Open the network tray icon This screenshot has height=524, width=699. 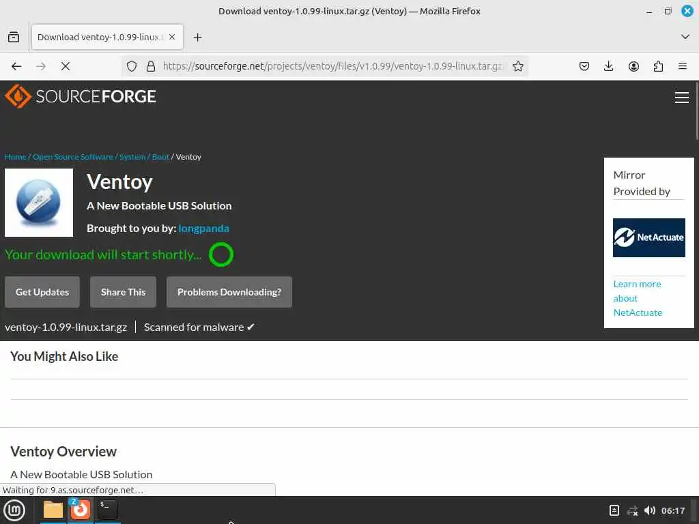coord(632,510)
